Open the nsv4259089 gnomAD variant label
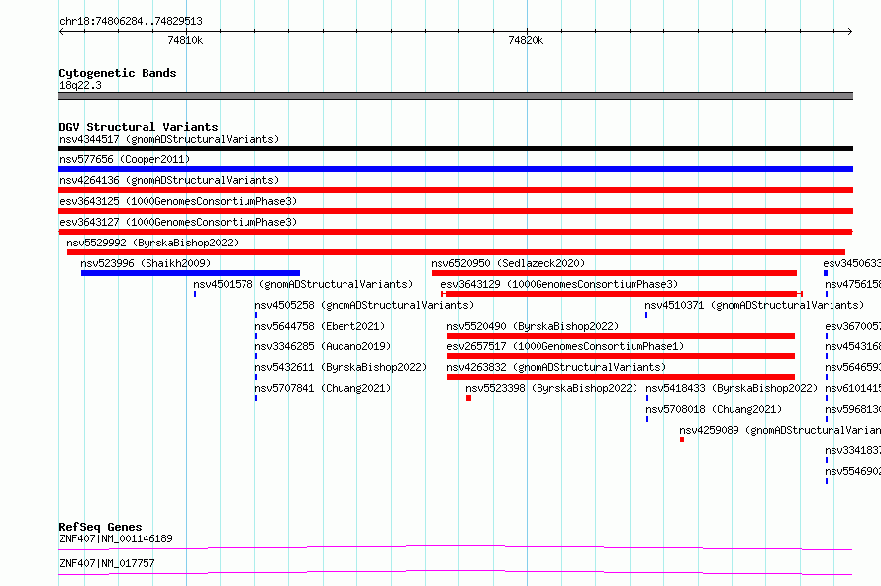This screenshot has width=881, height=586. 780,430
